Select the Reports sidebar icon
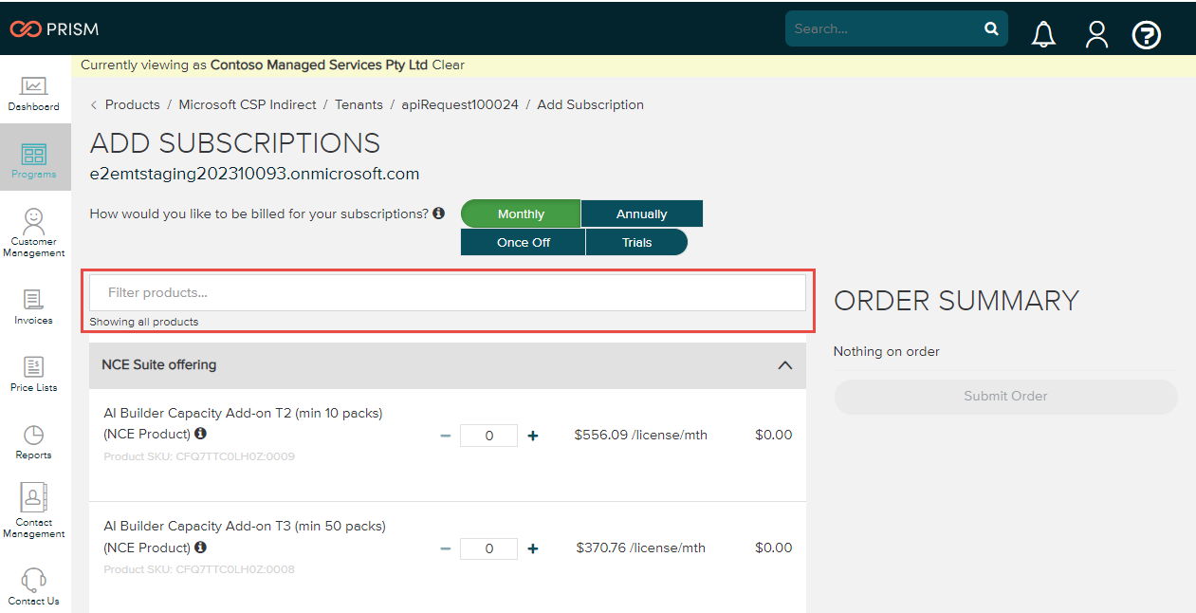Viewport: 1196px width, 613px height. 34,439
